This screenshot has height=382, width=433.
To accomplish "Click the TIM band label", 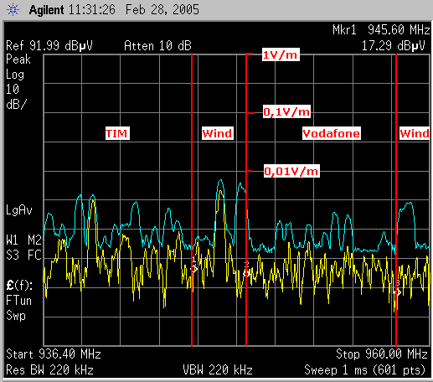I will pos(117,133).
